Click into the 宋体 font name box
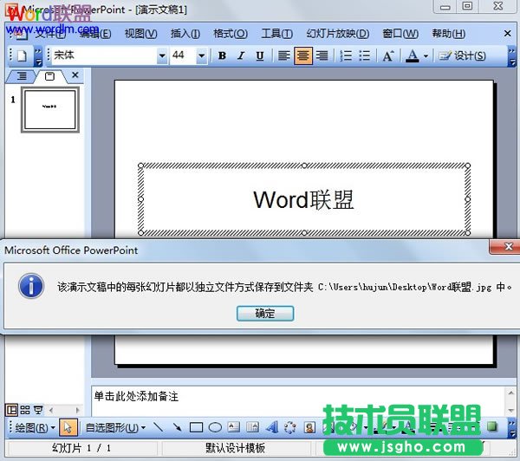Image resolution: width=520 pixels, height=461 pixels. pyautogui.click(x=105, y=55)
